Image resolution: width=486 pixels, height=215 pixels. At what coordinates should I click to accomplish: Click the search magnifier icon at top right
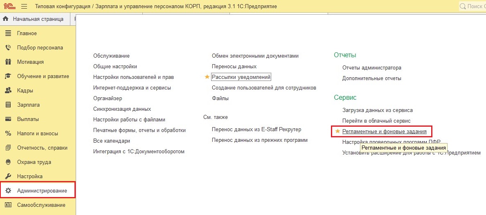click(463, 6)
